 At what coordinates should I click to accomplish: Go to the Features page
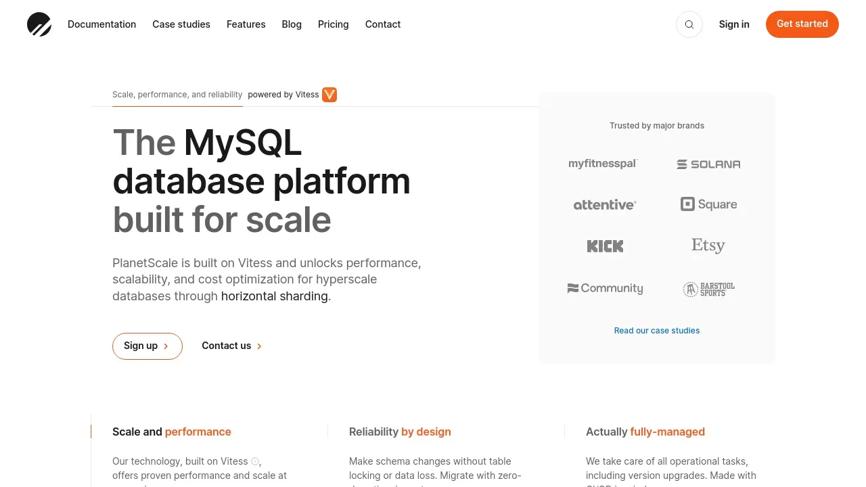click(x=246, y=24)
